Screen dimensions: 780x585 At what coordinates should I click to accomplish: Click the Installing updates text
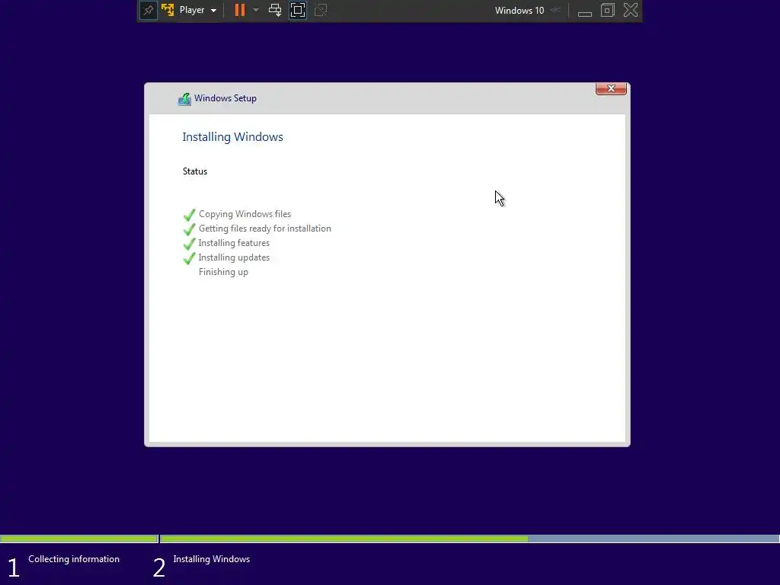click(x=234, y=257)
